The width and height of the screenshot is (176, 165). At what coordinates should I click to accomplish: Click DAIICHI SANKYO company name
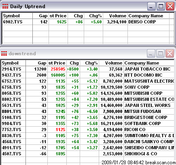click(x=149, y=142)
